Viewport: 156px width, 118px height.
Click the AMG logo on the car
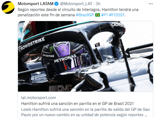(61, 88)
